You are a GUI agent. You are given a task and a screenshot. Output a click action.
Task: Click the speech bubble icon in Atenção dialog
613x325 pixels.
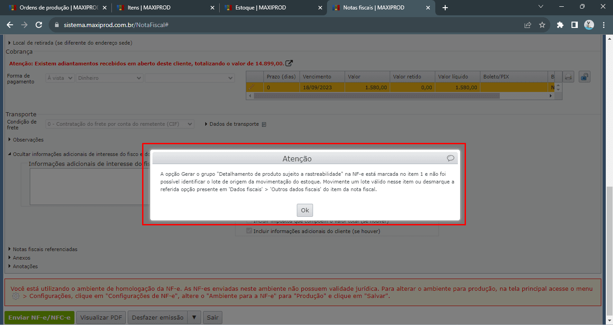point(450,158)
